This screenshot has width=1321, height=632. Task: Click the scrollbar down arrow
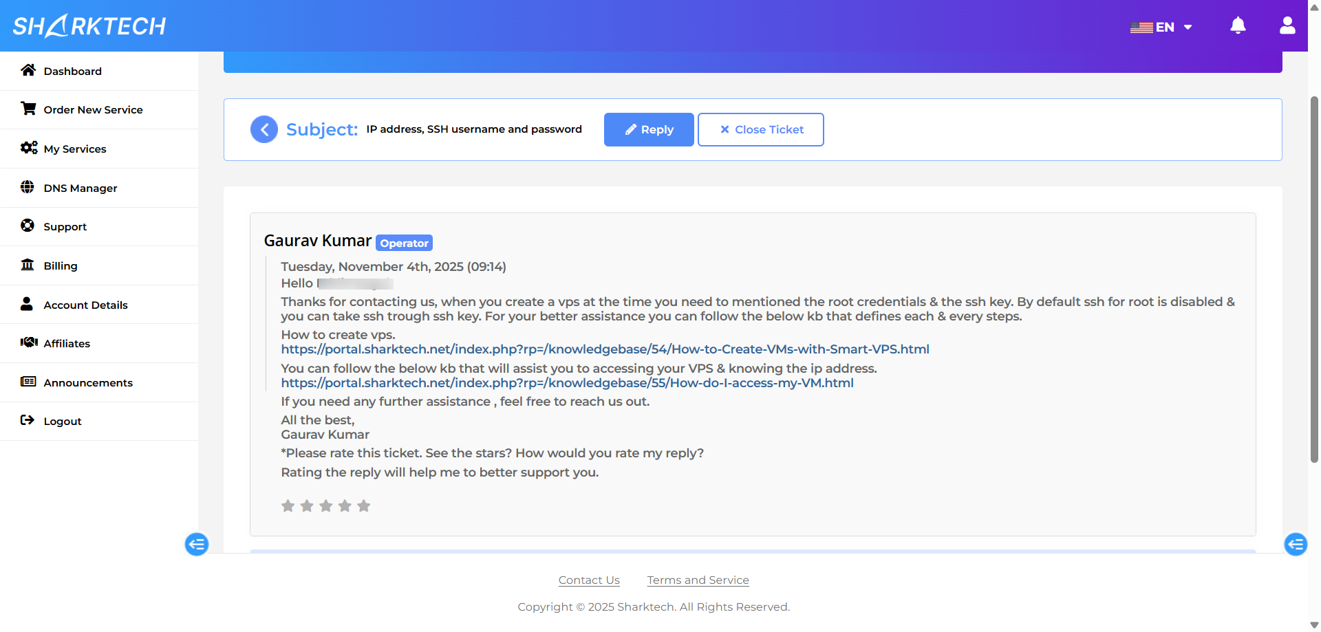click(1314, 625)
